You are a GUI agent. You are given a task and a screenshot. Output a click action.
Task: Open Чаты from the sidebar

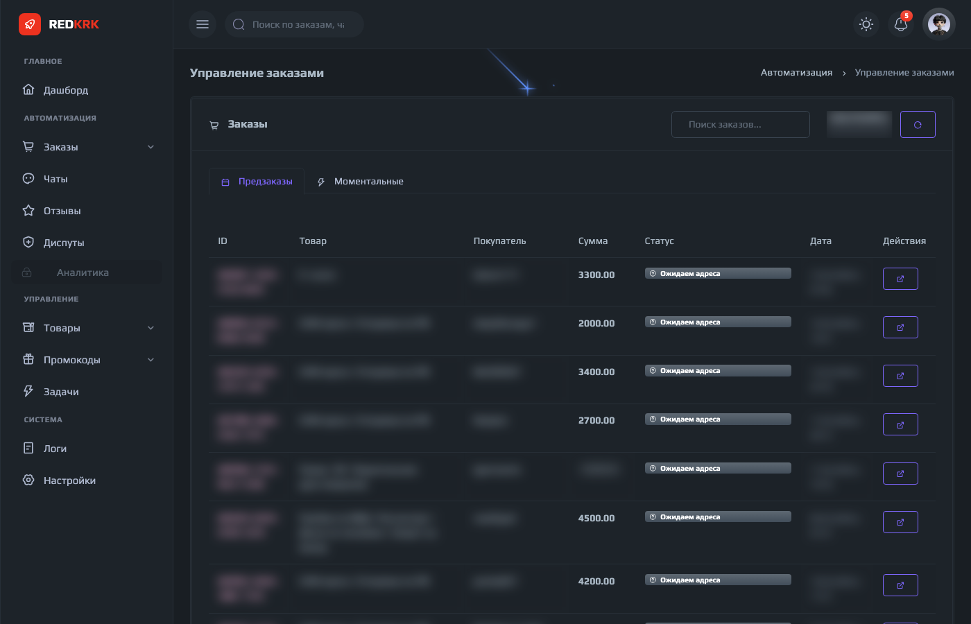(55, 179)
